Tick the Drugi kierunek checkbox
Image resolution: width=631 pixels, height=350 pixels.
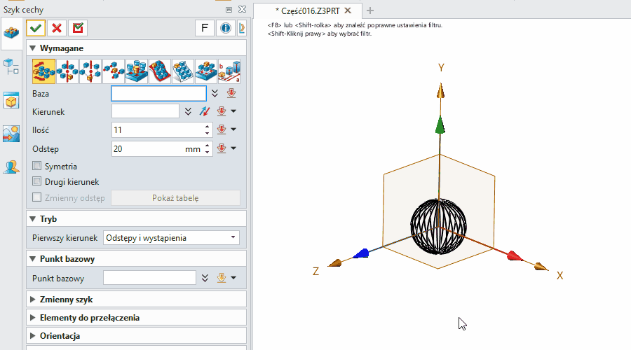point(37,182)
